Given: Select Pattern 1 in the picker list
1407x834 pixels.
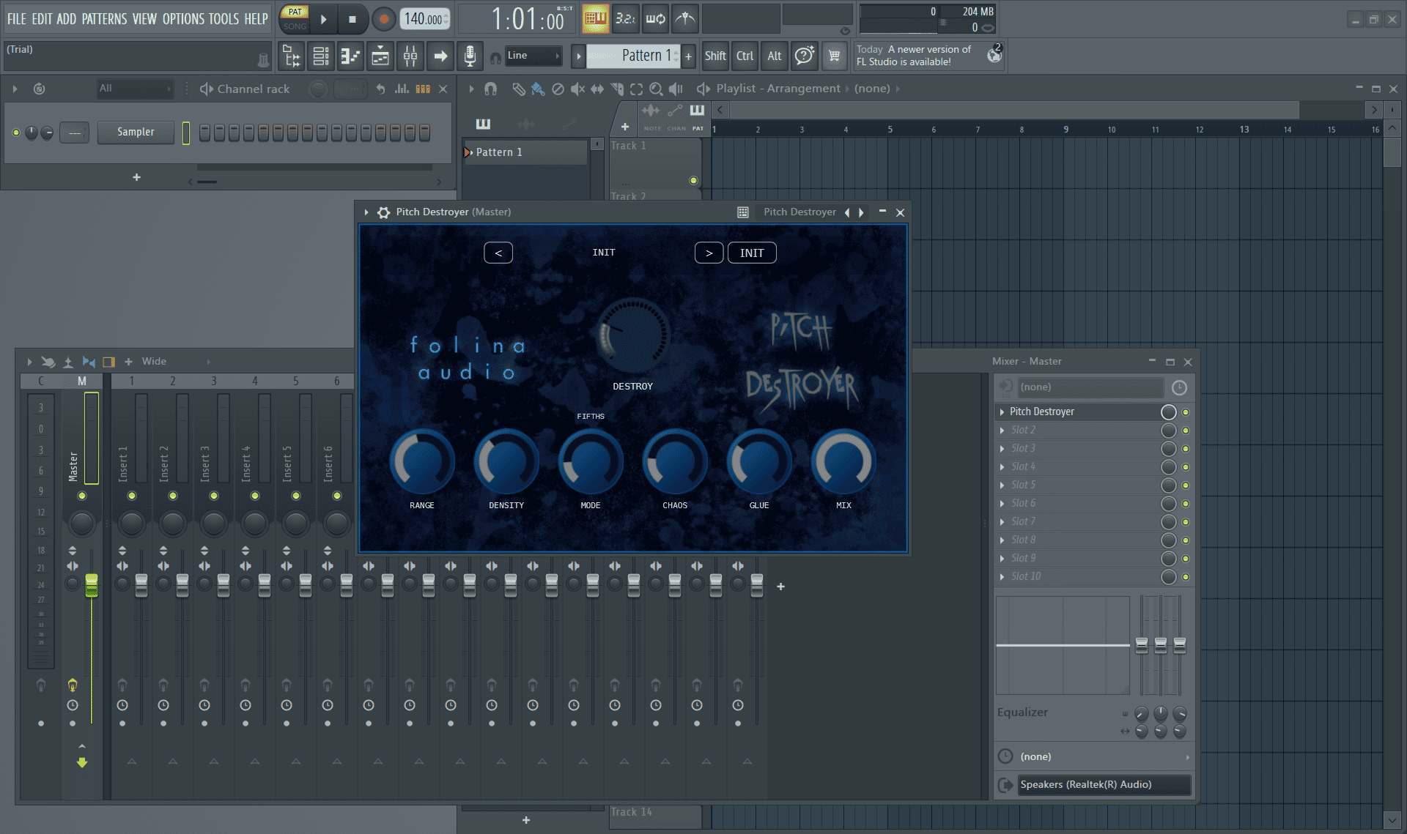Looking at the screenshot, I should [x=525, y=152].
